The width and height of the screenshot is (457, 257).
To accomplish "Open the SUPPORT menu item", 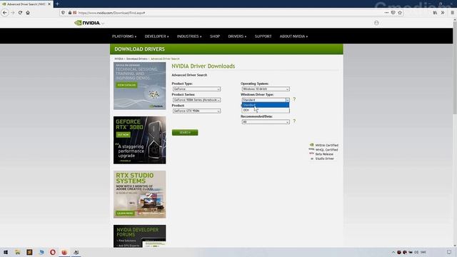I will click(x=263, y=36).
